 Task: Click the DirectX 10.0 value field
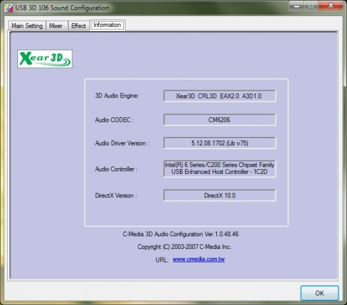click(x=220, y=195)
